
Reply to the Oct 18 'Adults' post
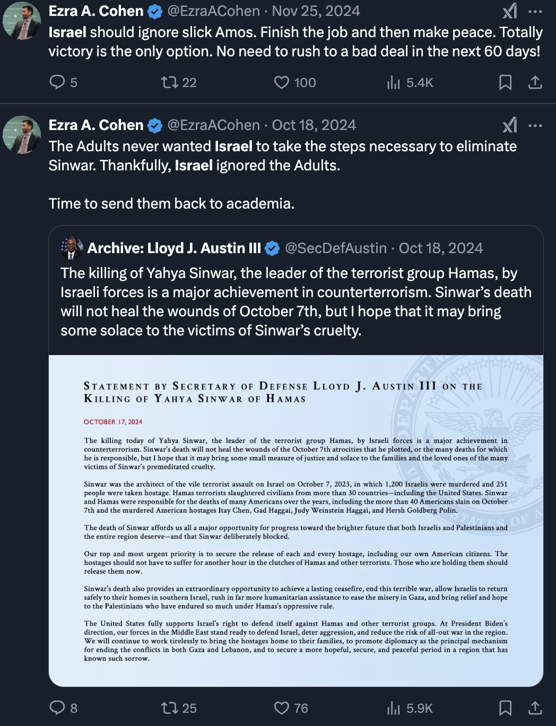click(57, 707)
